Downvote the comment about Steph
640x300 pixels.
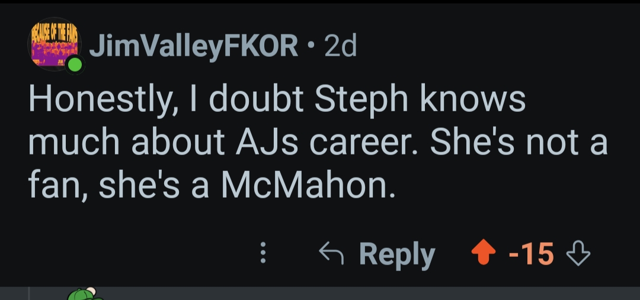579,254
